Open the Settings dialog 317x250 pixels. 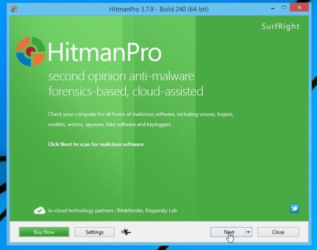(94, 232)
